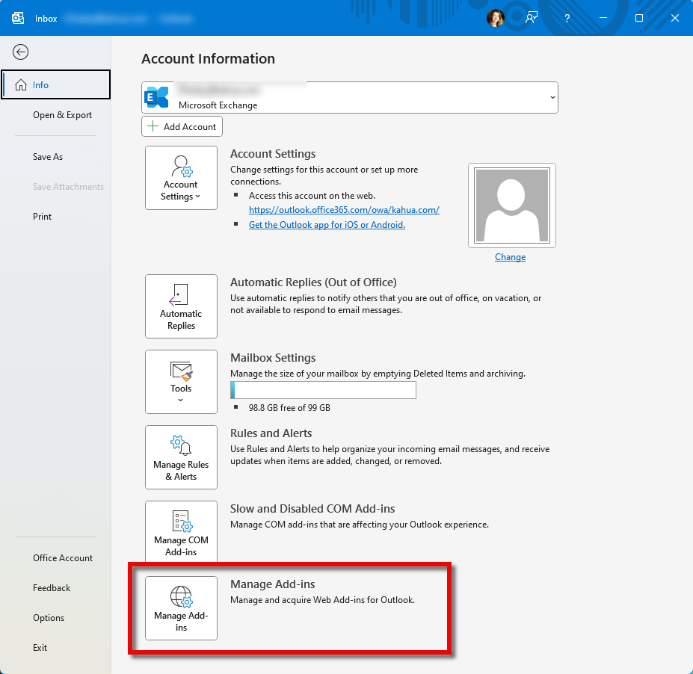This screenshot has width=693, height=674.
Task: Open the Open & Export menu
Action: [62, 115]
